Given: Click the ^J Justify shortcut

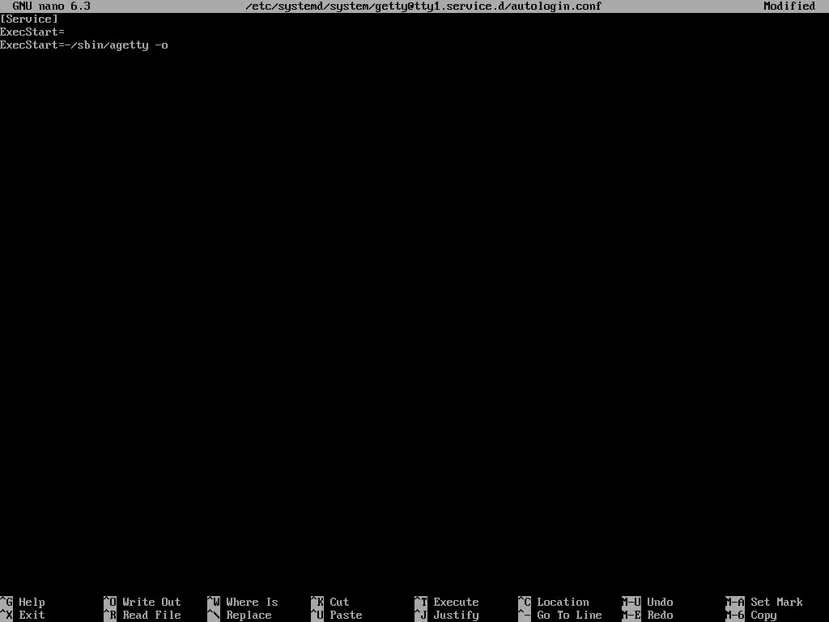Looking at the screenshot, I should click(x=447, y=616).
